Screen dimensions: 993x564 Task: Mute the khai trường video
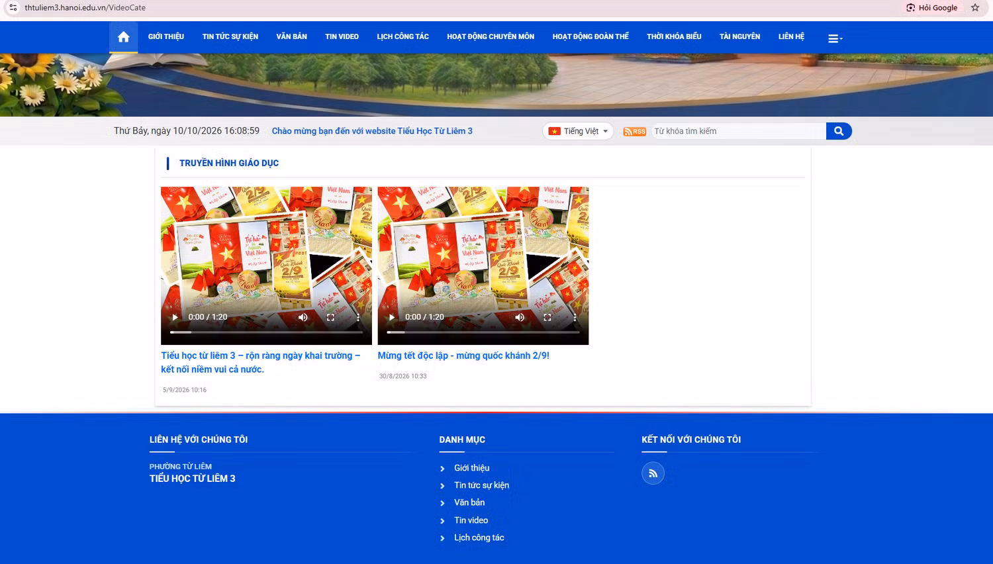pyautogui.click(x=303, y=317)
